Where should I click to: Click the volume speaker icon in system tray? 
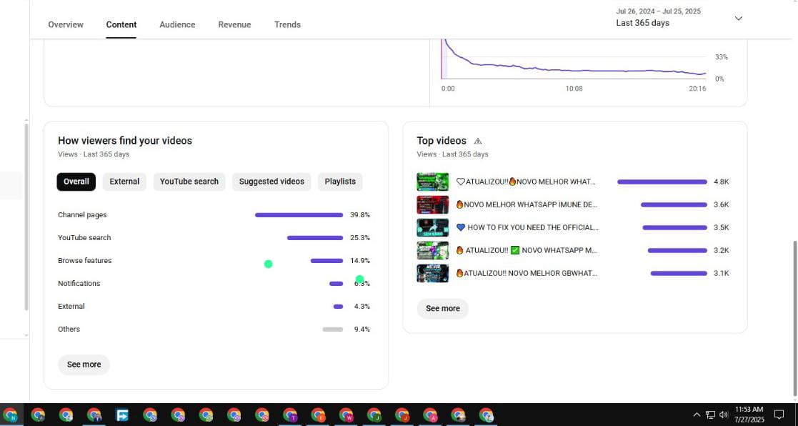pos(724,415)
